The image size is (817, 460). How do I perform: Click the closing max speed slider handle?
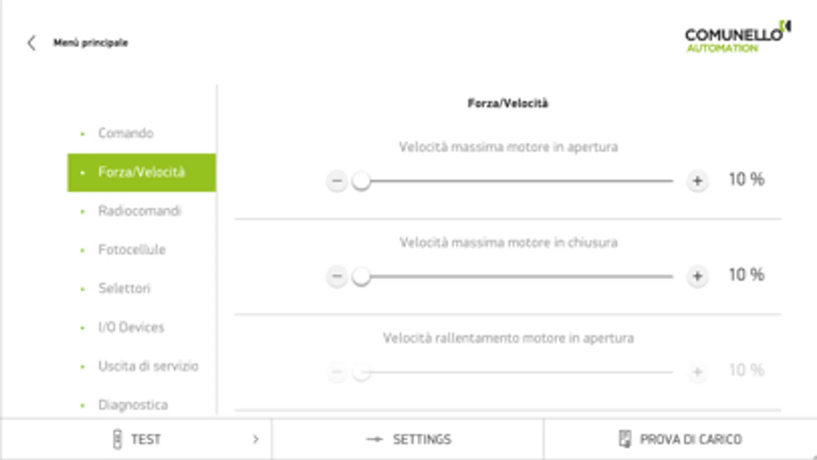pos(361,277)
